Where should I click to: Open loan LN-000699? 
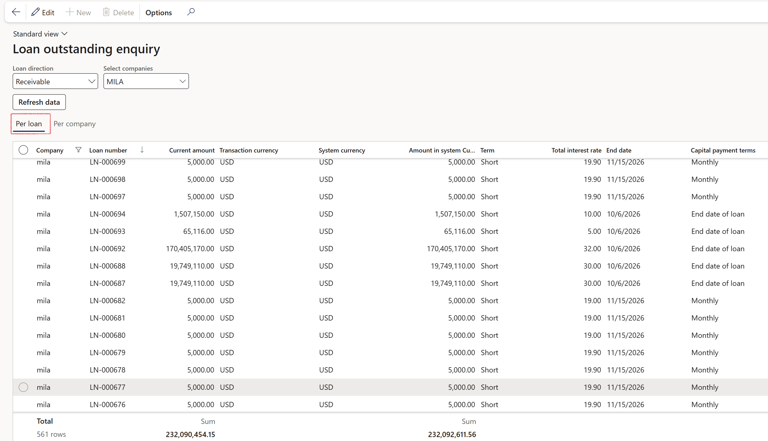(x=108, y=162)
